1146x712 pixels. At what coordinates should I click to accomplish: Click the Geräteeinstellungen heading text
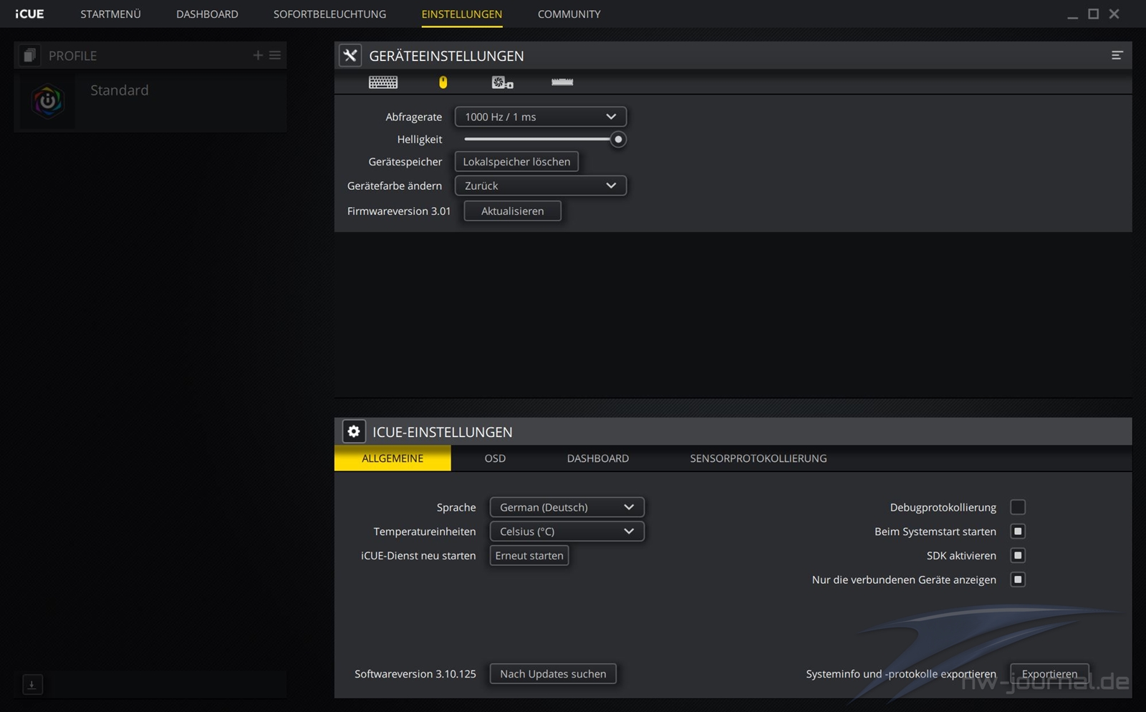pyautogui.click(x=446, y=56)
